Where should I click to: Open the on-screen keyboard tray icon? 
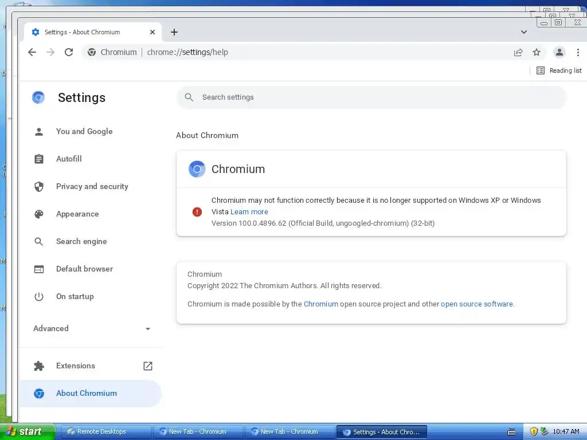[511, 432]
